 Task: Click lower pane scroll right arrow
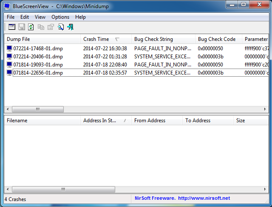pos(265,189)
